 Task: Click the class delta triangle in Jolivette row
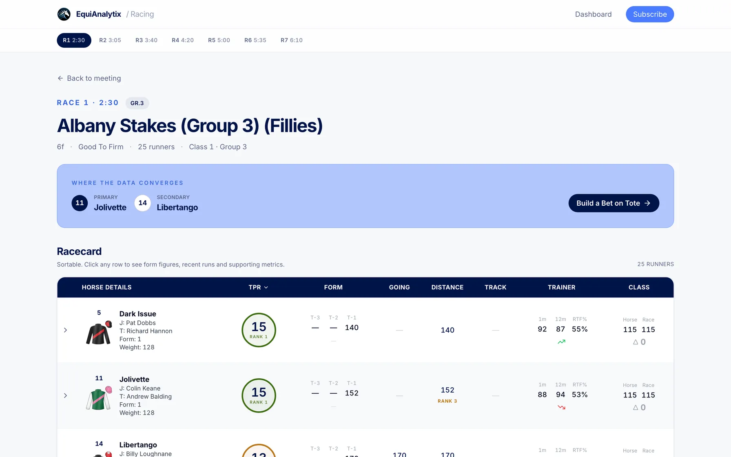(636, 407)
